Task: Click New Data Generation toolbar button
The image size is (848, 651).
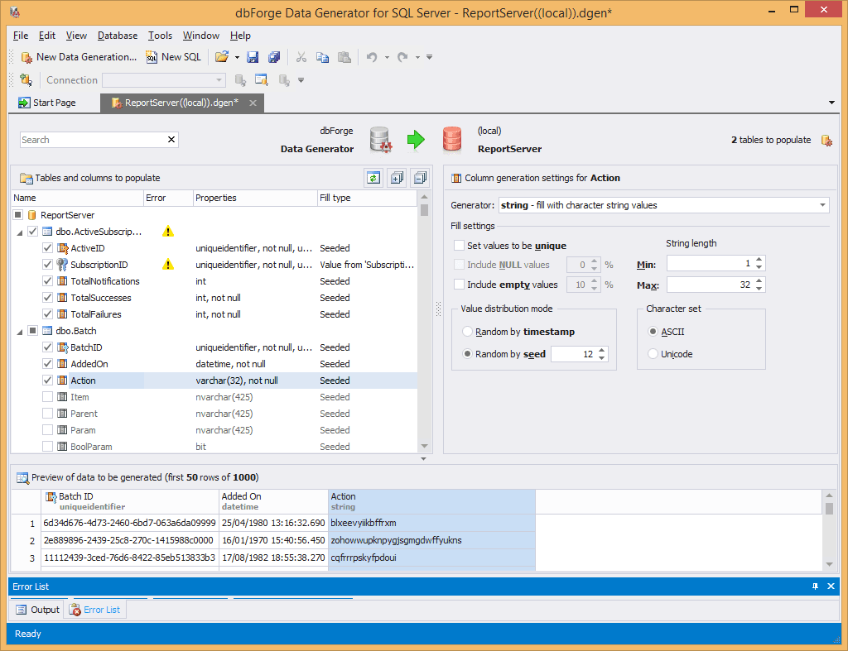Action: pos(79,57)
